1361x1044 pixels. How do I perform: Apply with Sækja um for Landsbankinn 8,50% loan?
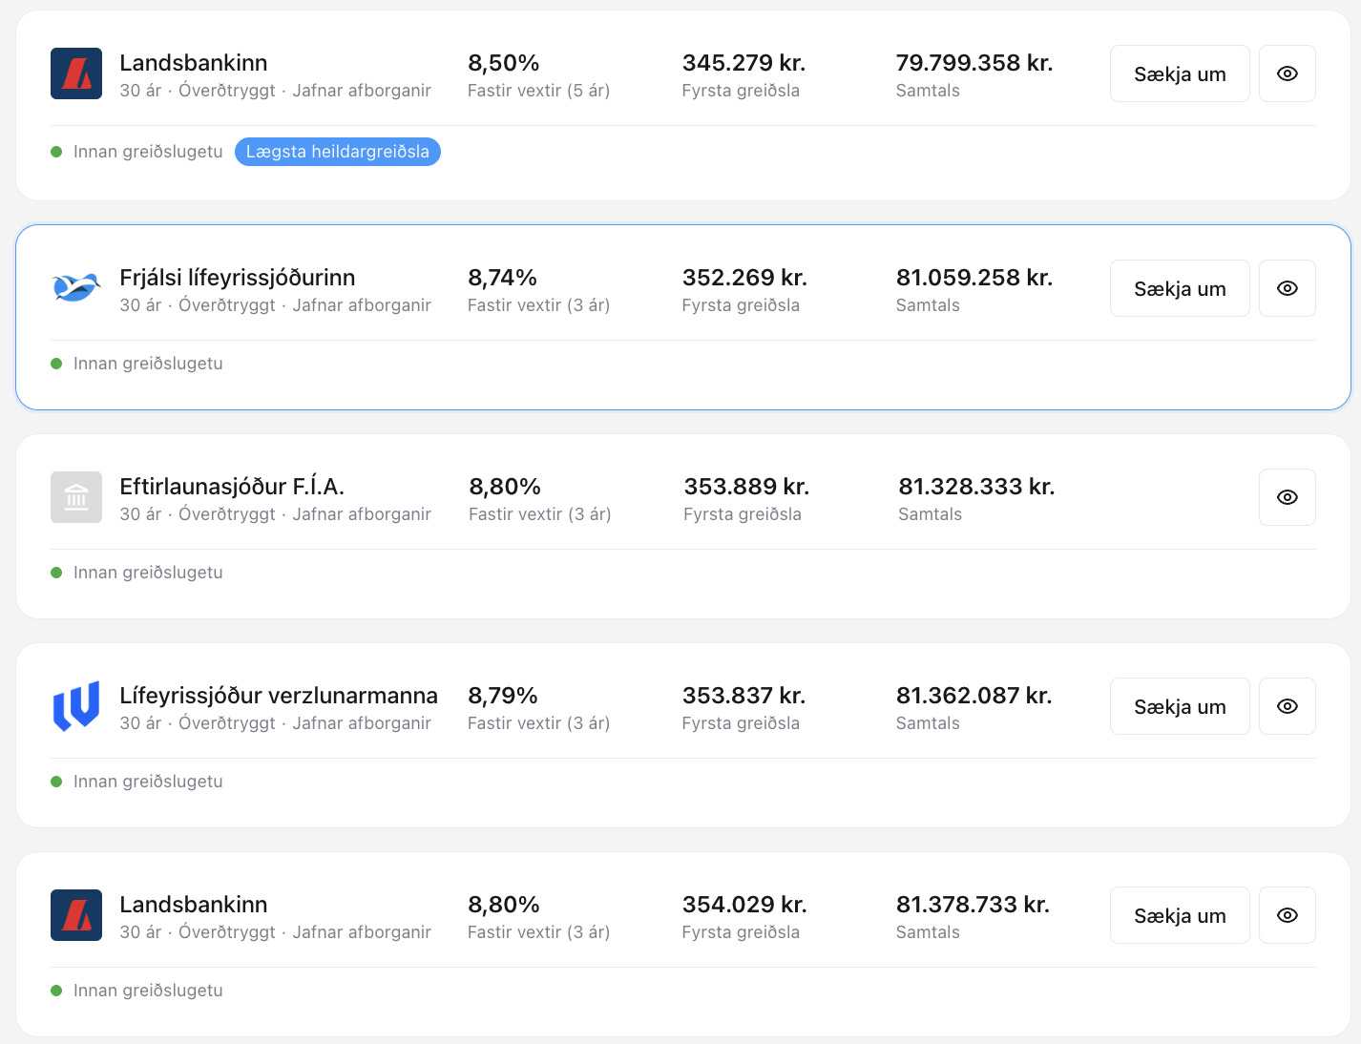(x=1180, y=73)
